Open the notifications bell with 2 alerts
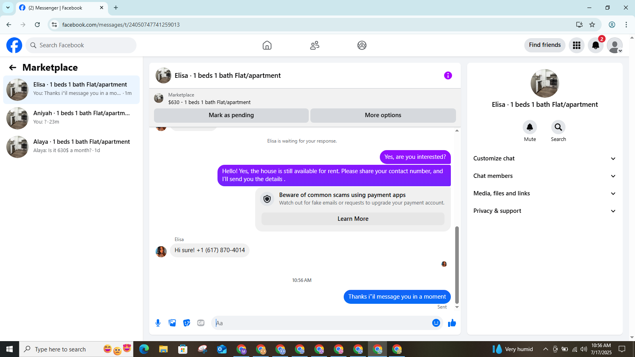This screenshot has height=357, width=635. (x=596, y=45)
